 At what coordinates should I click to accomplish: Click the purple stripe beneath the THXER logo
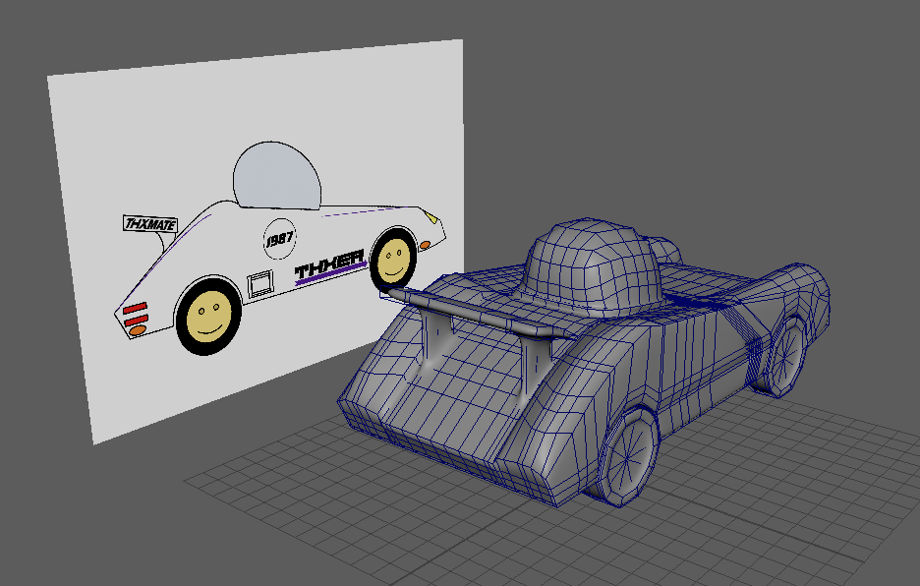click(x=330, y=278)
